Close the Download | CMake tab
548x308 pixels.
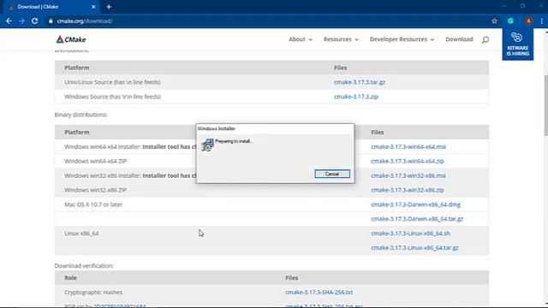(93, 7)
